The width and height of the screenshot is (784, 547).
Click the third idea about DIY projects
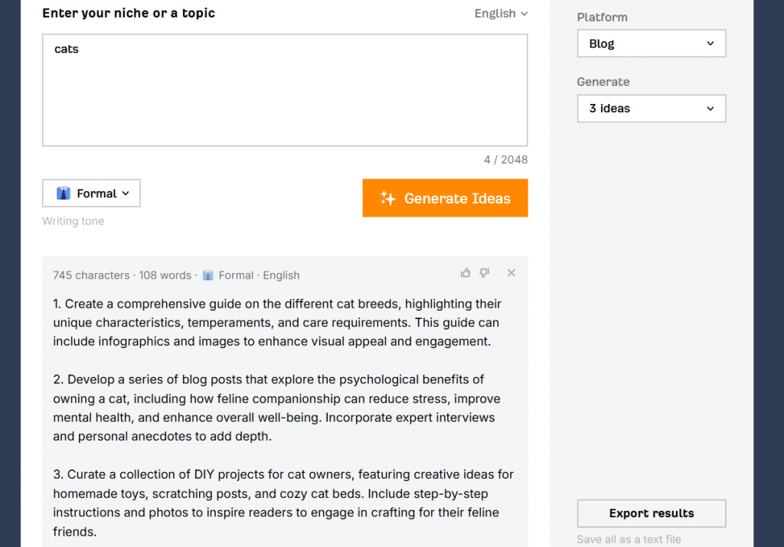(283, 503)
